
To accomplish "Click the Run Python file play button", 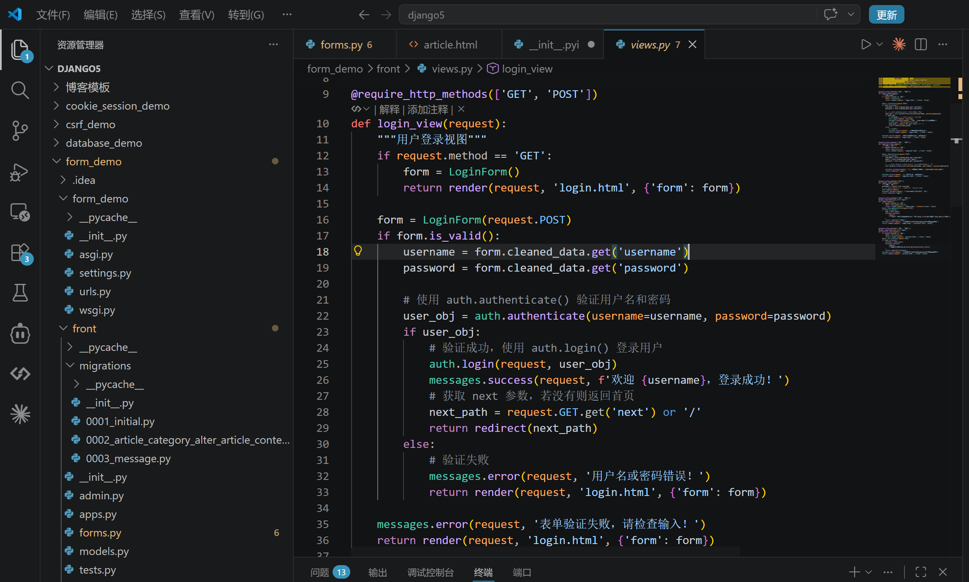I will [866, 44].
